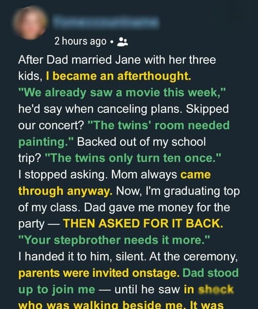The width and height of the screenshot is (258, 309).
Task: Select quote "Your stepbrother needs it more."
Action: [x=114, y=240]
